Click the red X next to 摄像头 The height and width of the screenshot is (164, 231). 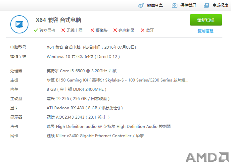(x=92, y=30)
